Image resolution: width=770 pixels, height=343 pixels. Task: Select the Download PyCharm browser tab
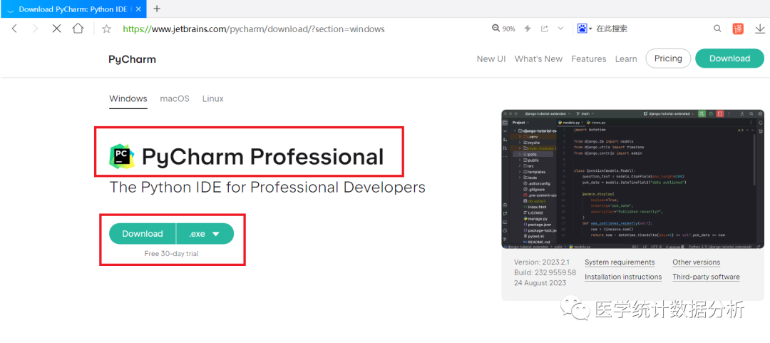(x=73, y=9)
